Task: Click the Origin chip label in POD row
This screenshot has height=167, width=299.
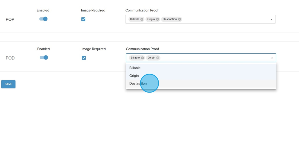Action: tap(151, 58)
